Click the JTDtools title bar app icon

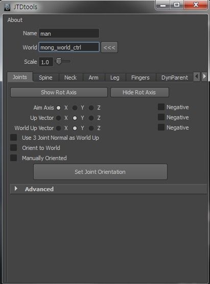click(7, 7)
